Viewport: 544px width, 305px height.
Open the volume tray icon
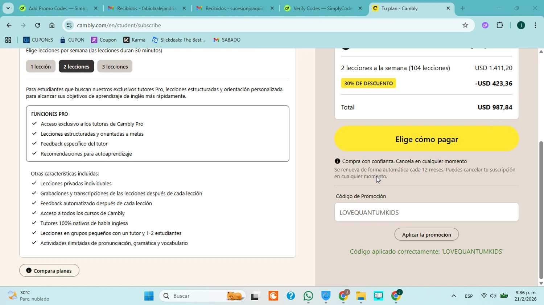coord(493,296)
